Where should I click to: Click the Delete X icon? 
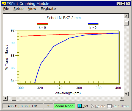[92, 106]
